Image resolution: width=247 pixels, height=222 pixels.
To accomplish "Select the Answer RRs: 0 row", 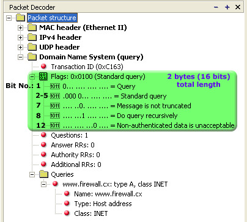I will [73, 145].
